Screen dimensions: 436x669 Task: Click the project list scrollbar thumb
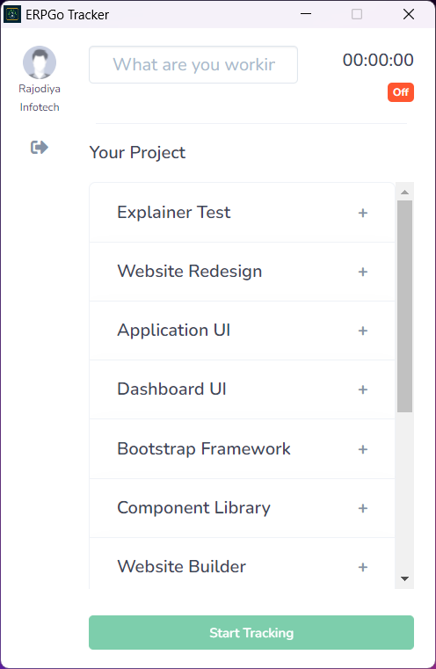(404, 306)
